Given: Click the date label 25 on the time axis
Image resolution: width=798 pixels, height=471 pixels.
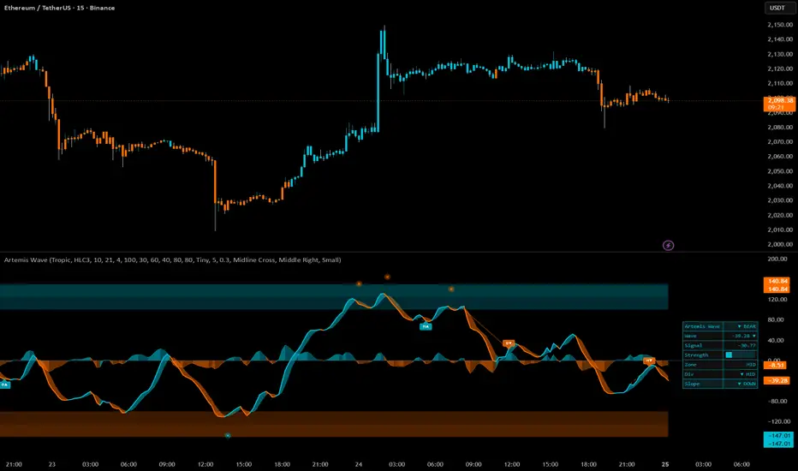Looking at the screenshot, I should (x=665, y=464).
